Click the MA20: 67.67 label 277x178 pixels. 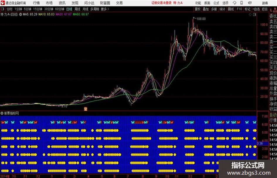[x=64, y=14]
